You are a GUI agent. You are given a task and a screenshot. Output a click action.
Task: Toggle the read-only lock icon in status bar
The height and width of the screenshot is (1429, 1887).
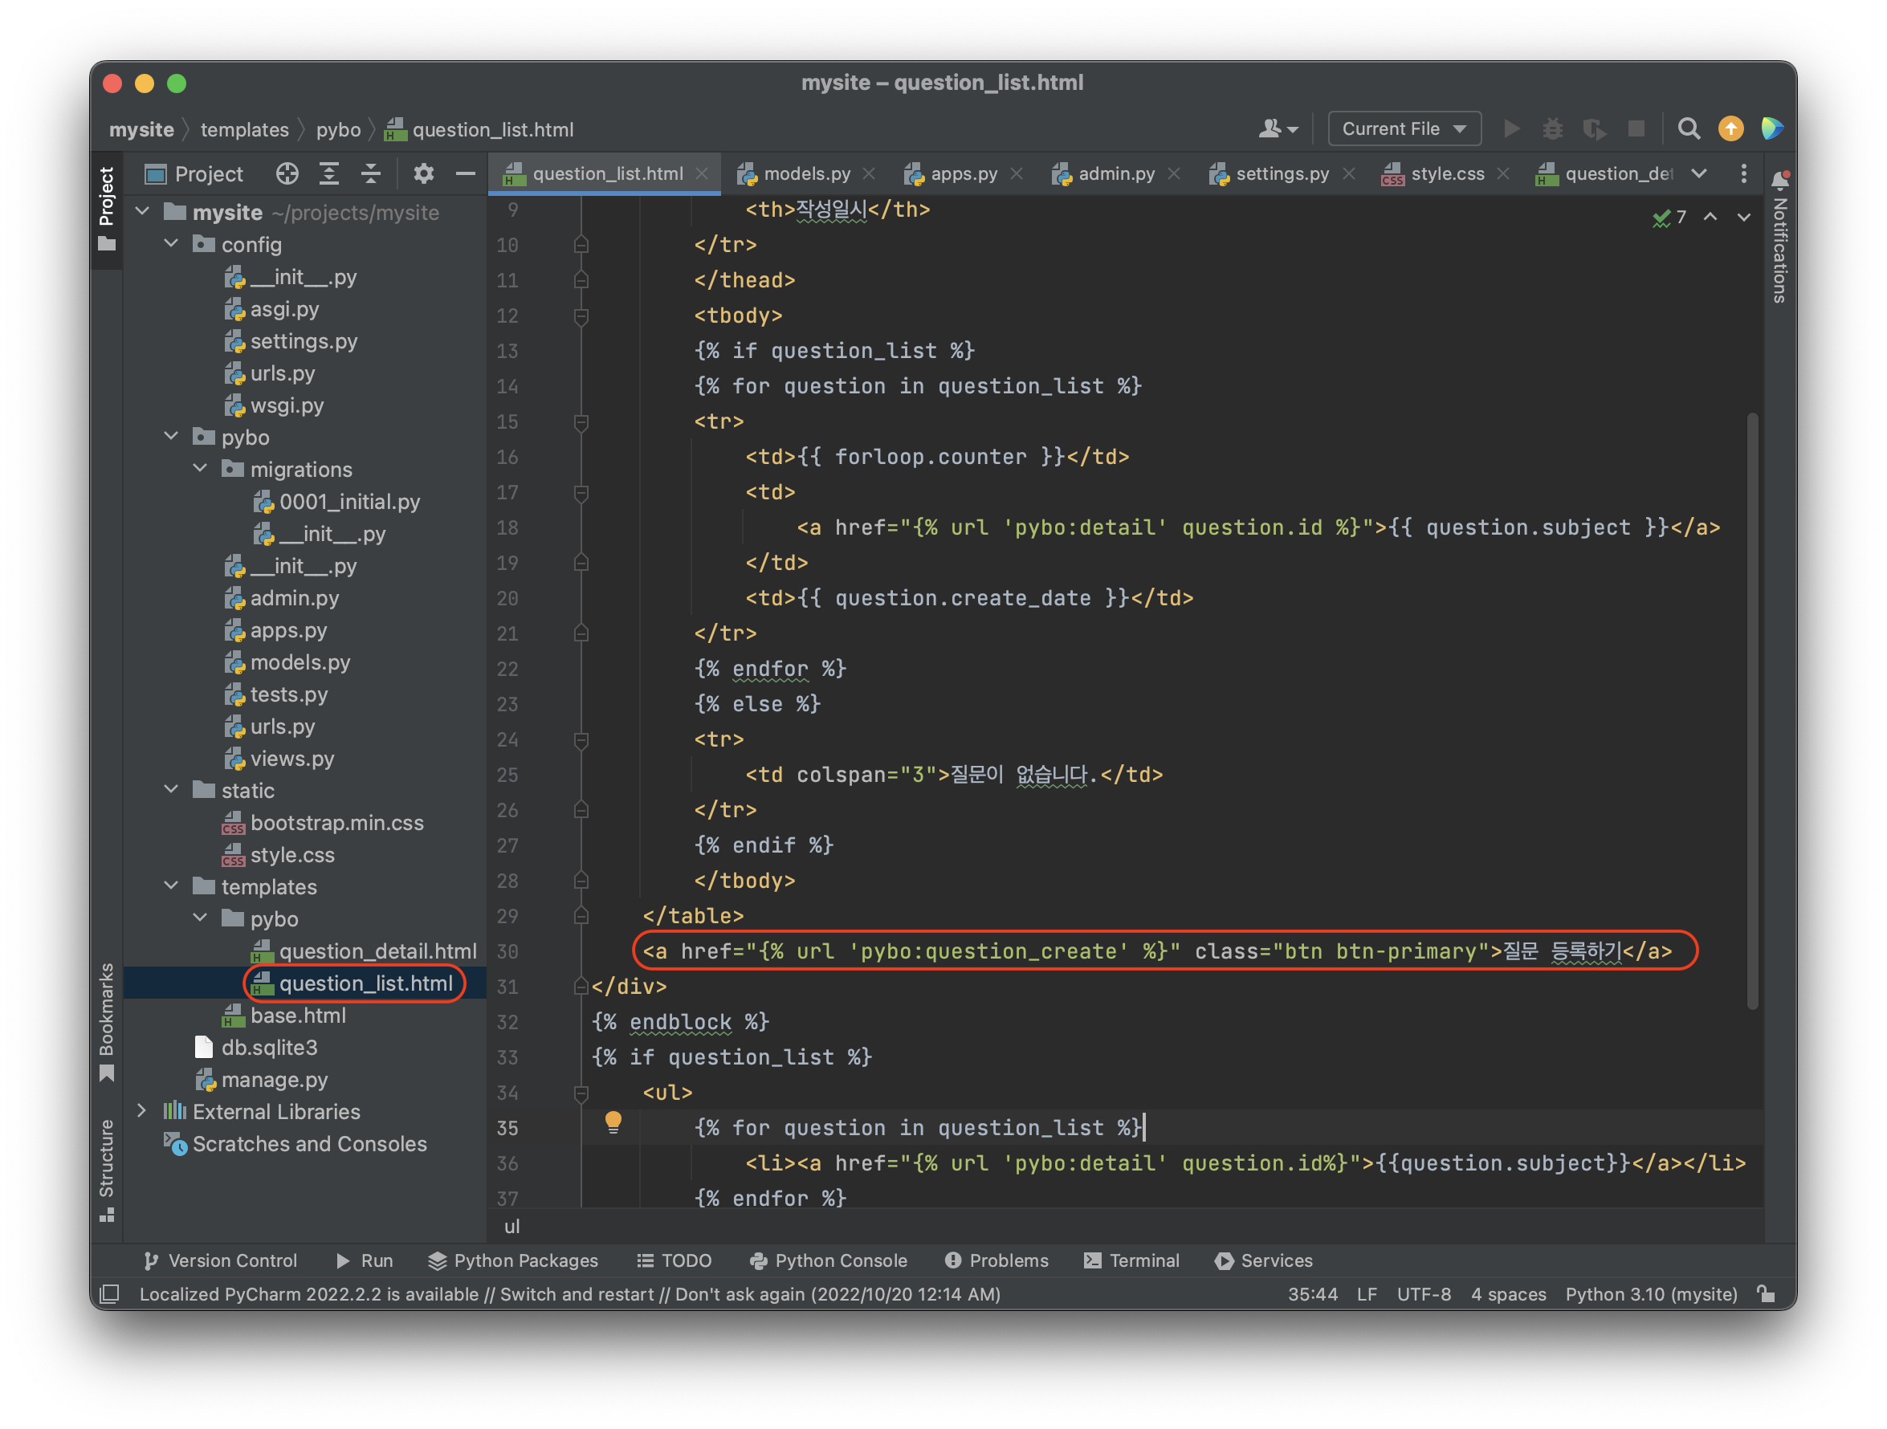pyautogui.click(x=1766, y=1294)
